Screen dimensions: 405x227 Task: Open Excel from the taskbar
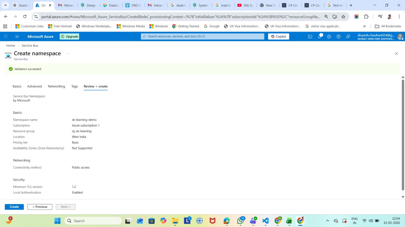pyautogui.click(x=289, y=221)
